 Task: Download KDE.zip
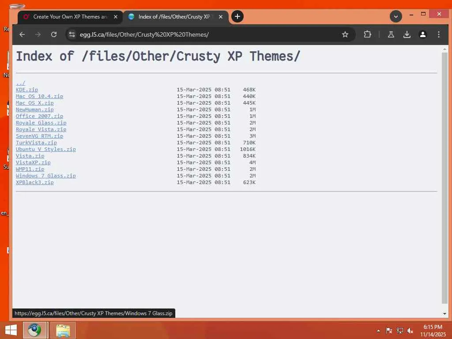tap(27, 90)
